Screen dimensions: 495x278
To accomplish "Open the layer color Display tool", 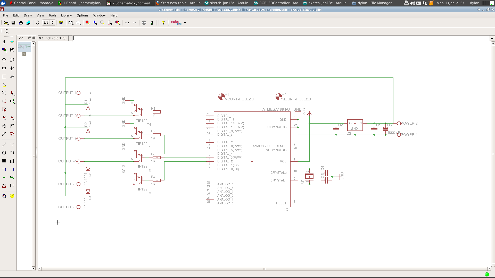I will click(x=4, y=49).
